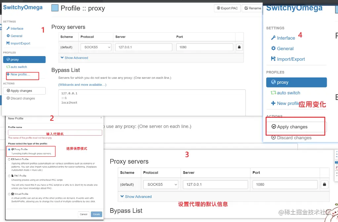Select the Virtual Profile radio option
The height and width of the screenshot is (222, 338).
(9, 194)
